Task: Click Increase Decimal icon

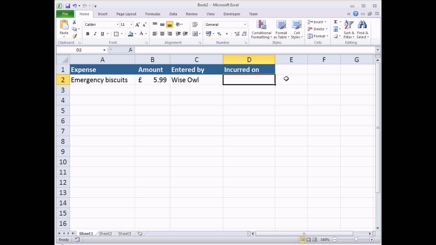Action: tap(237, 34)
